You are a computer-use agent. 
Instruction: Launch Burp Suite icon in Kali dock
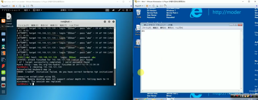[3, 53]
